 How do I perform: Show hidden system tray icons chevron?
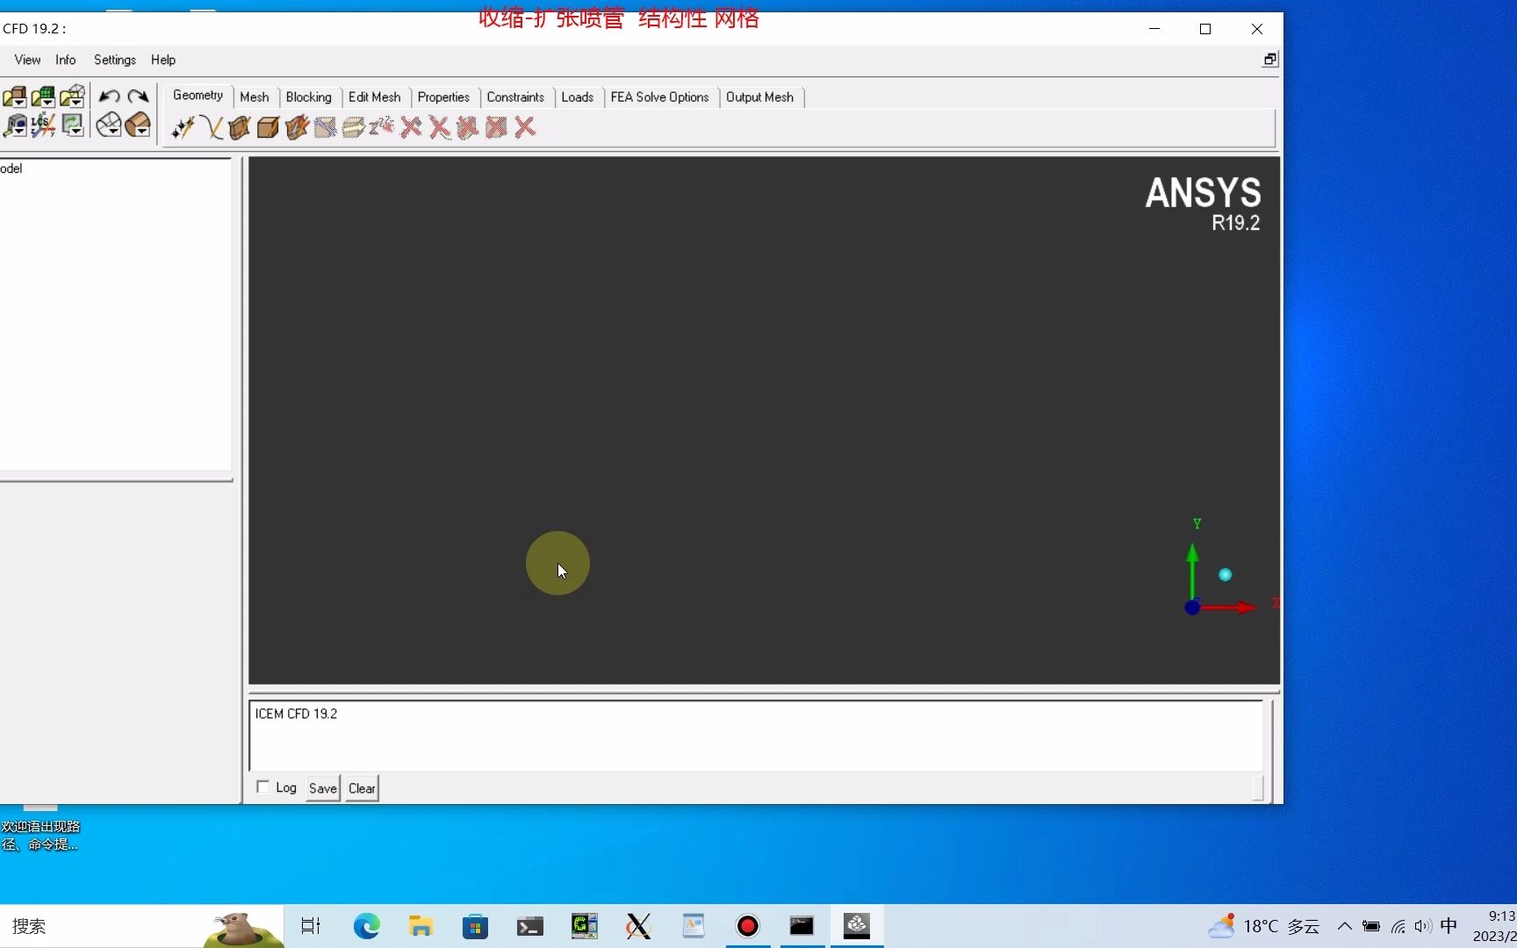[x=1344, y=926]
